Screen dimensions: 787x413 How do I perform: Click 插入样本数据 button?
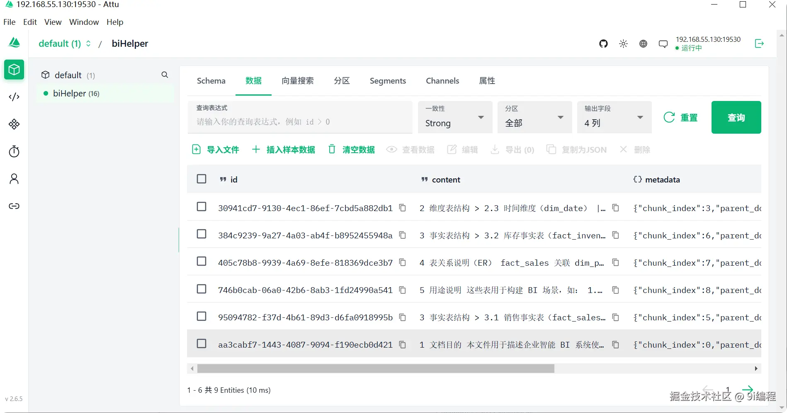pos(284,149)
